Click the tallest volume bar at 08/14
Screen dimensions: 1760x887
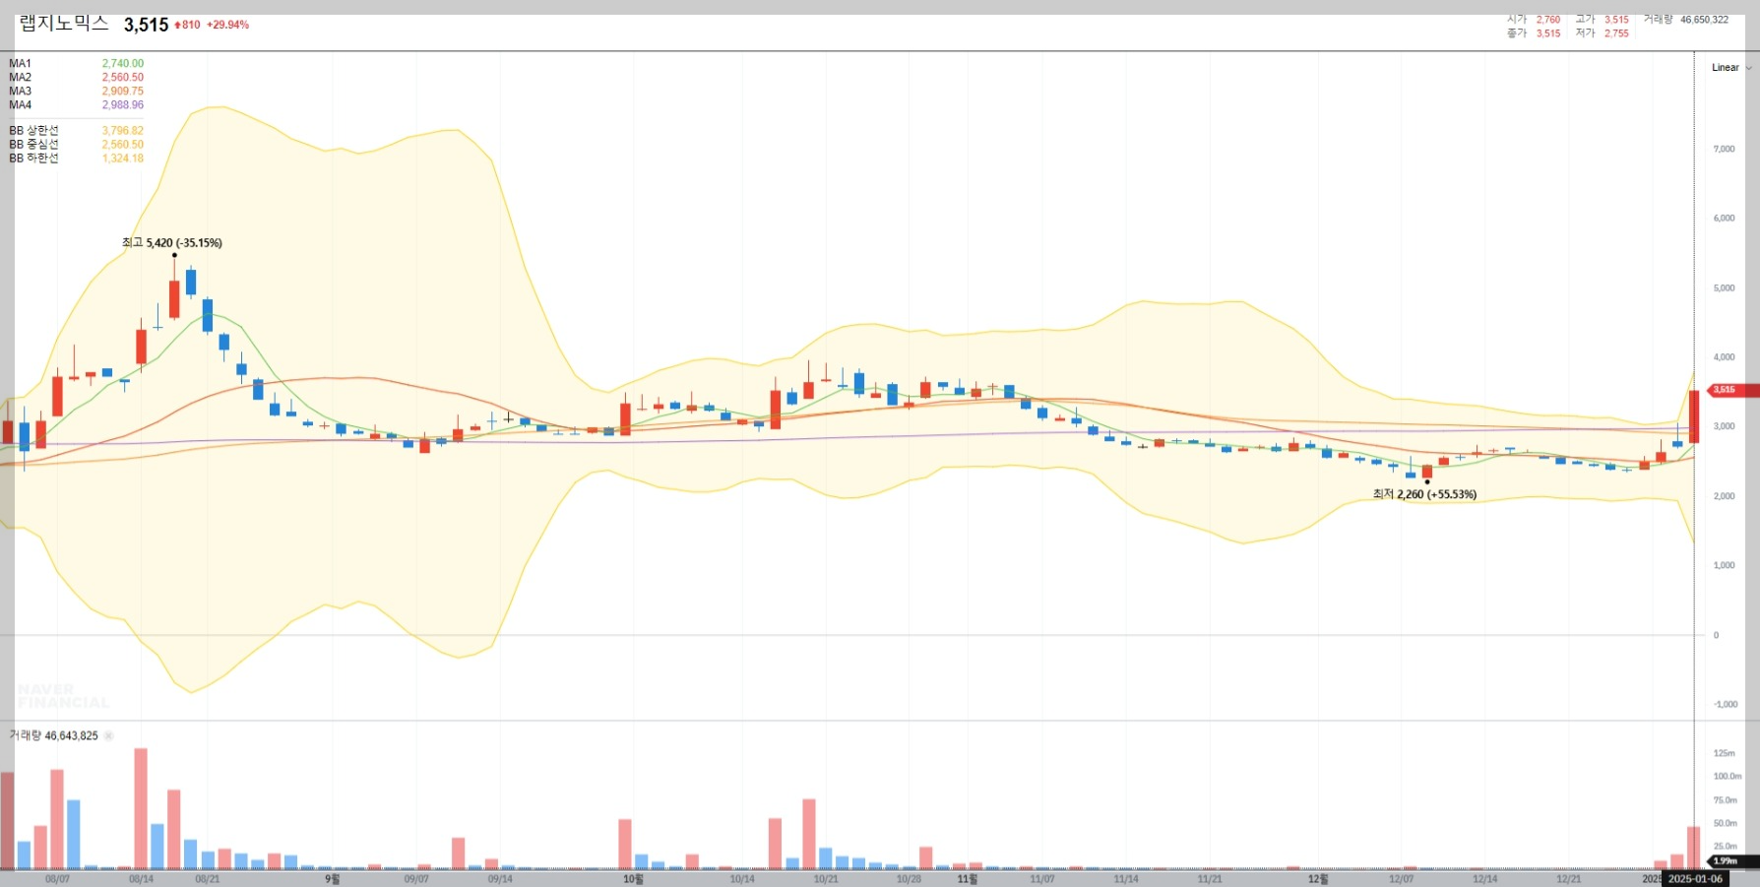pyautogui.click(x=141, y=808)
